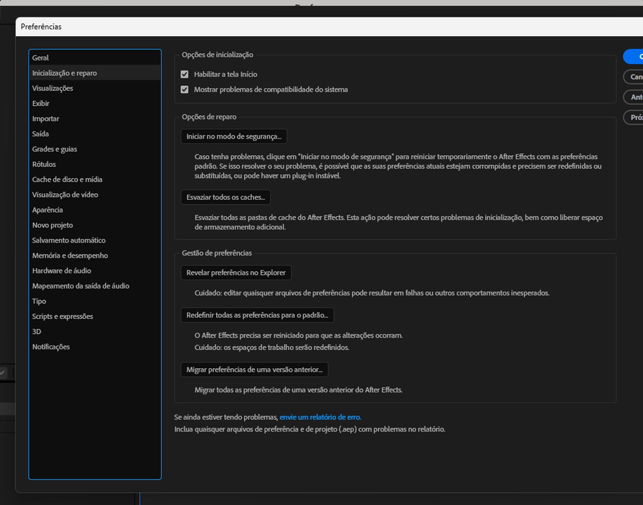Click "Redefinir todas as preferências para o padrão..."
This screenshot has width=643, height=505.
pyautogui.click(x=257, y=315)
